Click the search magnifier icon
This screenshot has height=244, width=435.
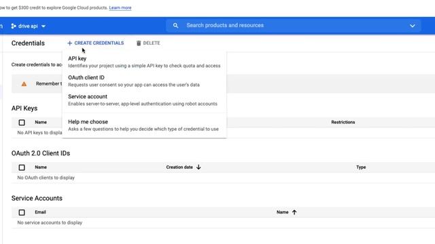[x=175, y=26]
